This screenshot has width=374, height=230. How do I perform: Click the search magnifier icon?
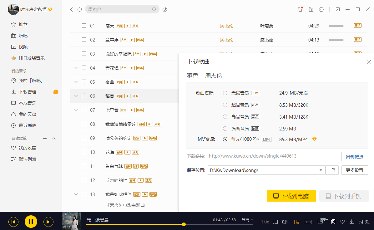(x=154, y=10)
